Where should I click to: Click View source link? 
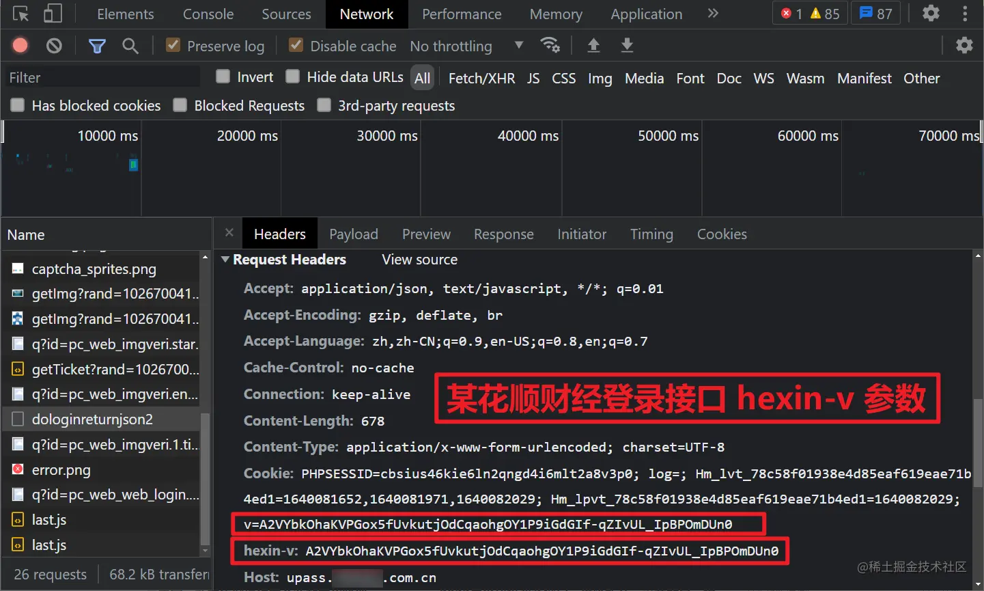coord(419,260)
